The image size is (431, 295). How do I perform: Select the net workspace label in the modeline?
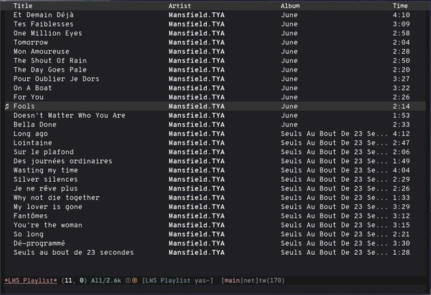[x=249, y=281]
